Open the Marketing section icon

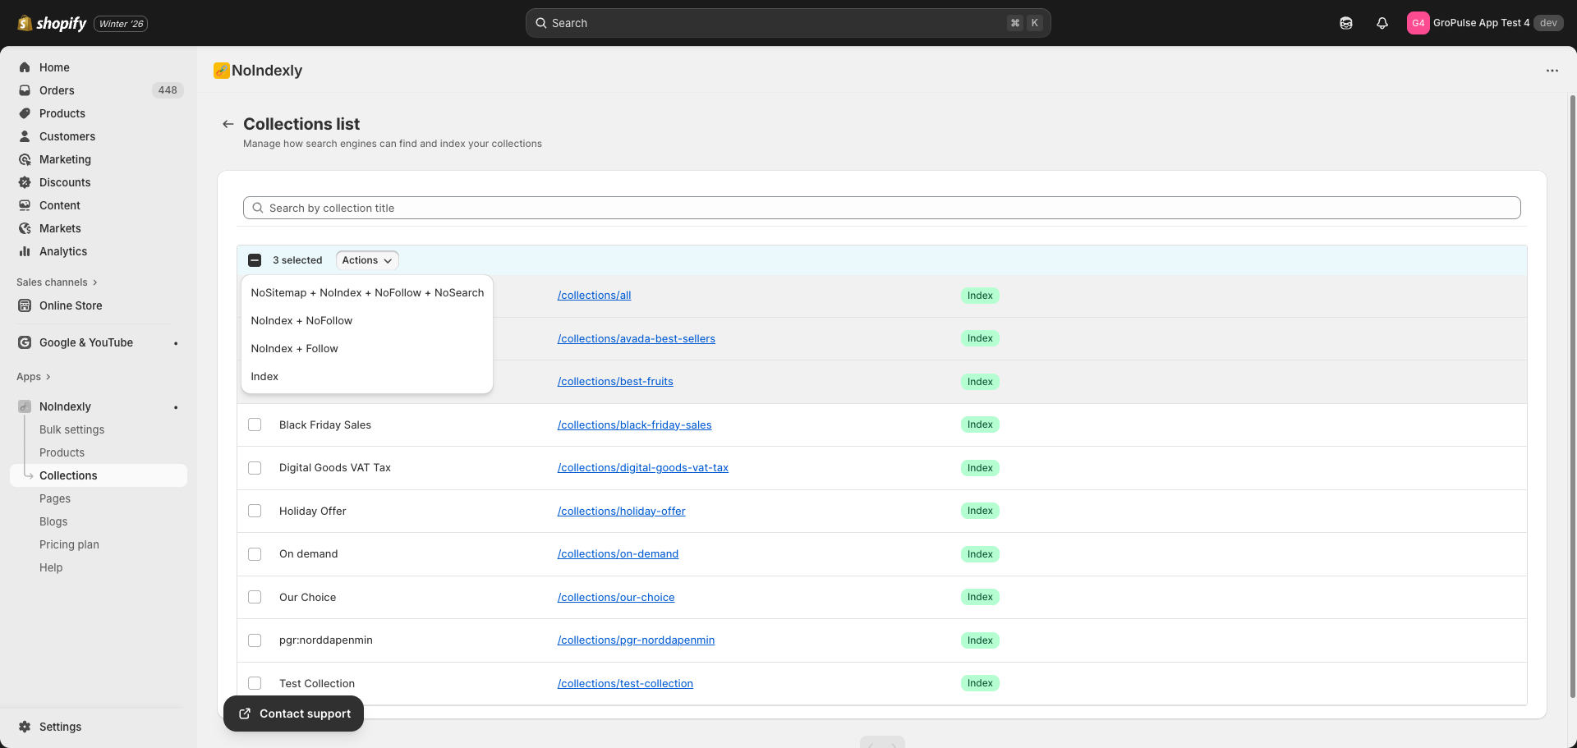pos(25,159)
